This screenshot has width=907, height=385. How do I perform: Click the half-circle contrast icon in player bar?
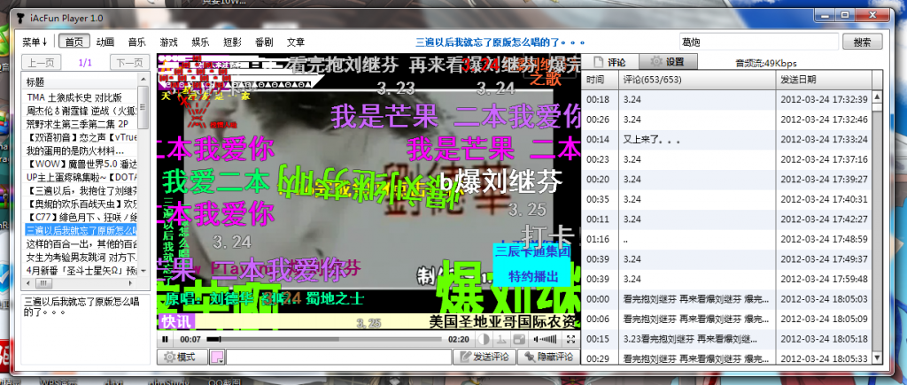[x=484, y=339]
